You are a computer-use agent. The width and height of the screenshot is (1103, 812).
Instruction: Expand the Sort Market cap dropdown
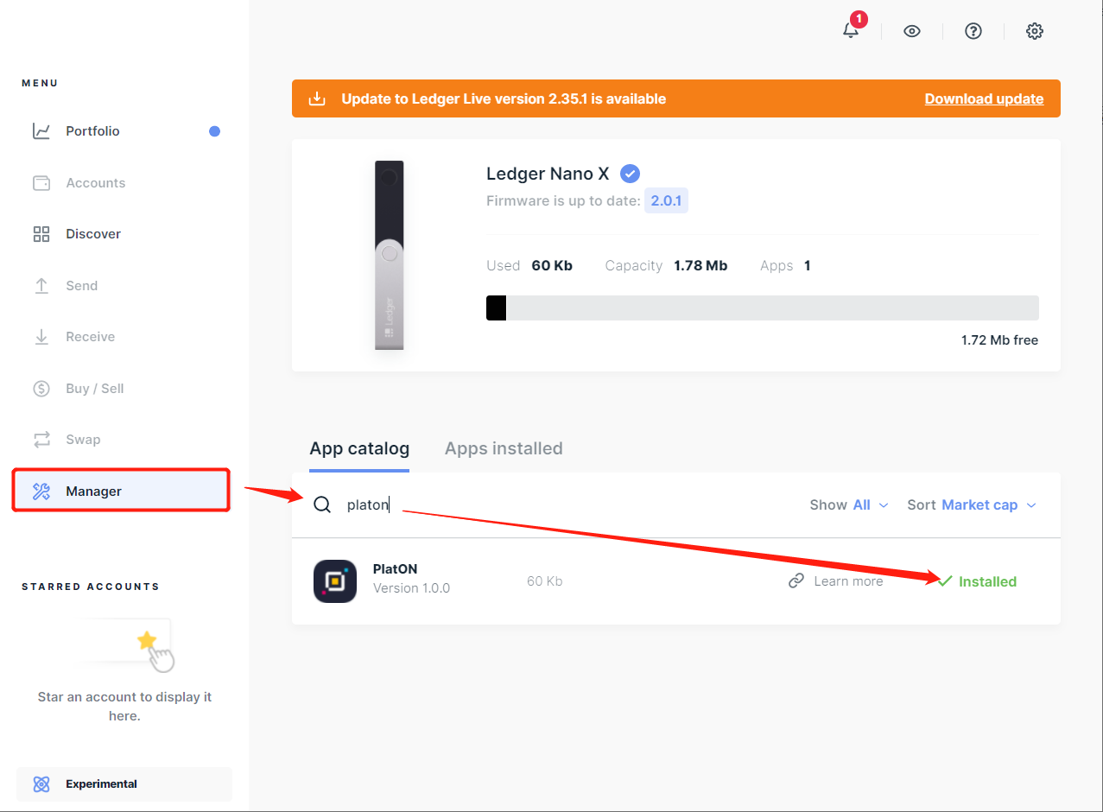click(x=972, y=505)
